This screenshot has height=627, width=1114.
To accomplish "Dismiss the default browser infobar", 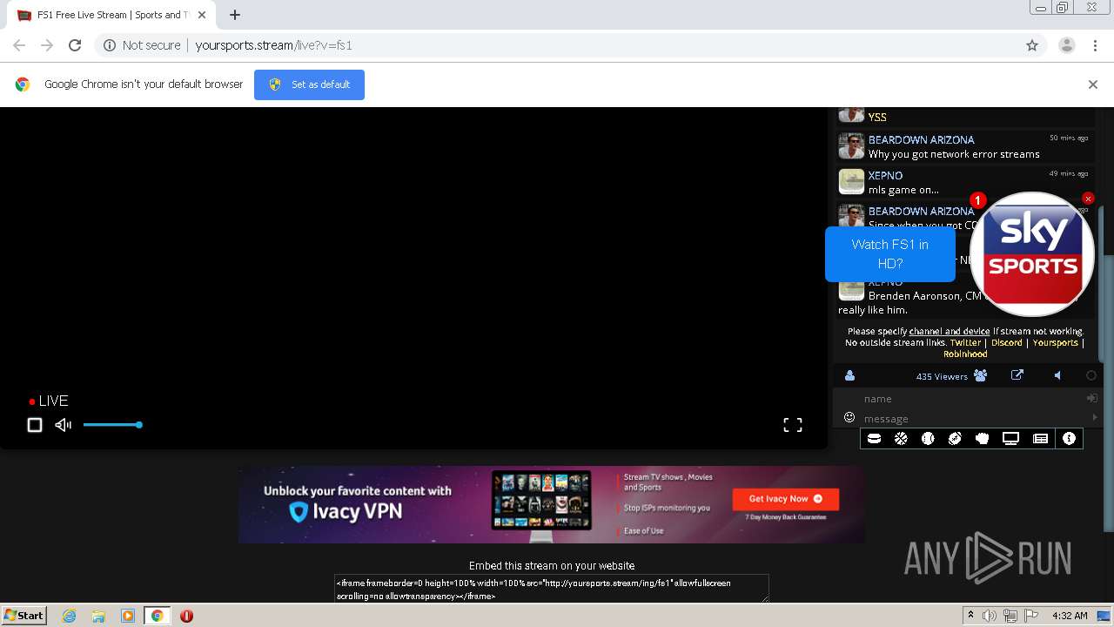I will [1093, 84].
